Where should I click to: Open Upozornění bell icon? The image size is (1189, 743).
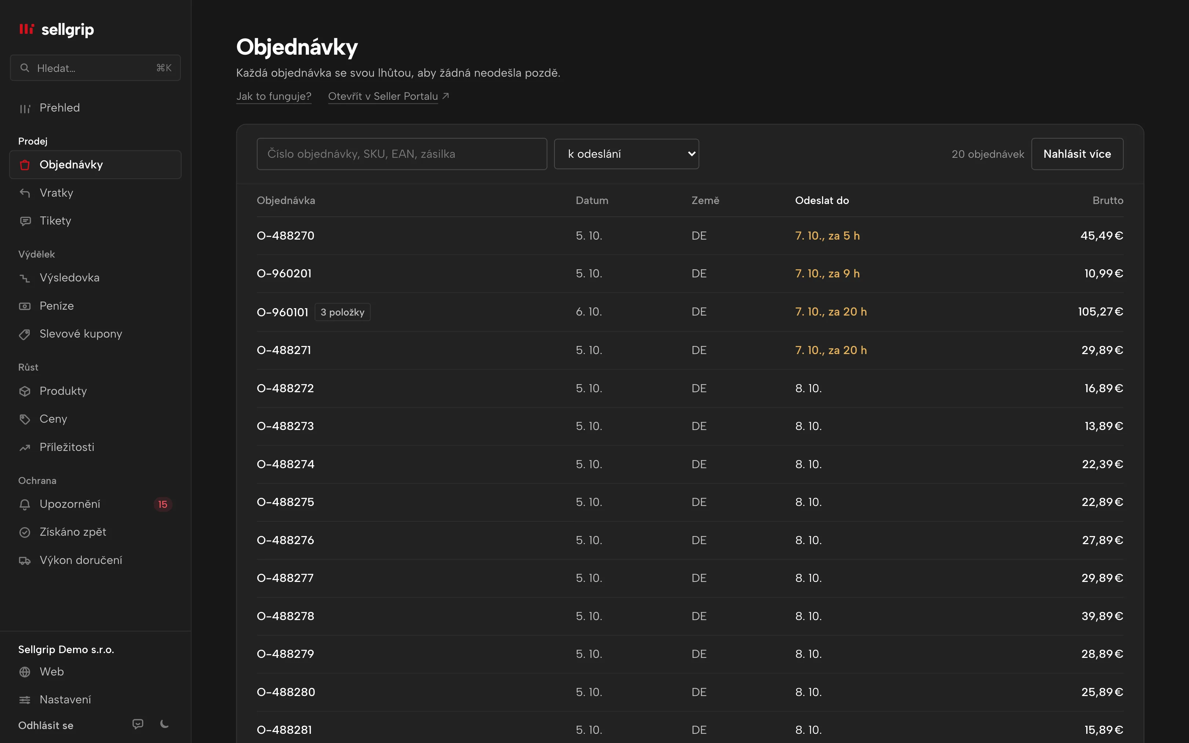point(25,504)
